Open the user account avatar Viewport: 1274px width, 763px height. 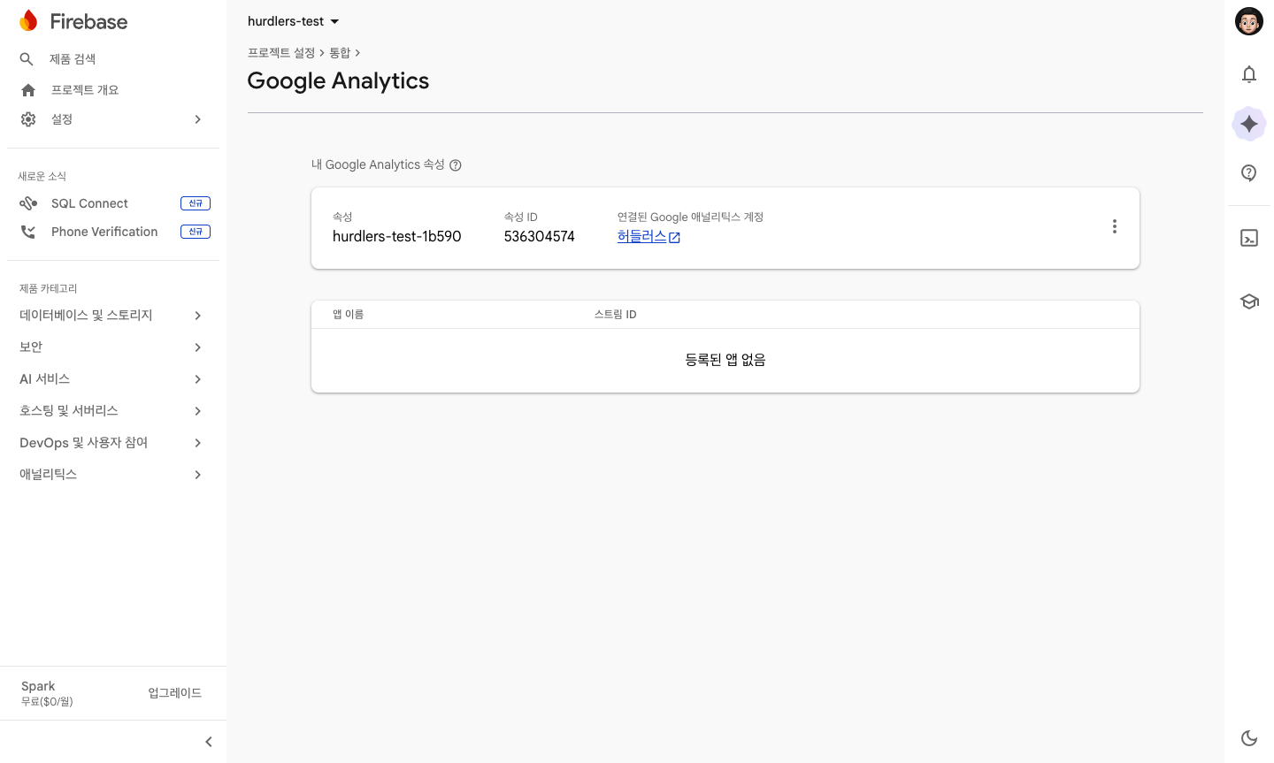coord(1249,21)
